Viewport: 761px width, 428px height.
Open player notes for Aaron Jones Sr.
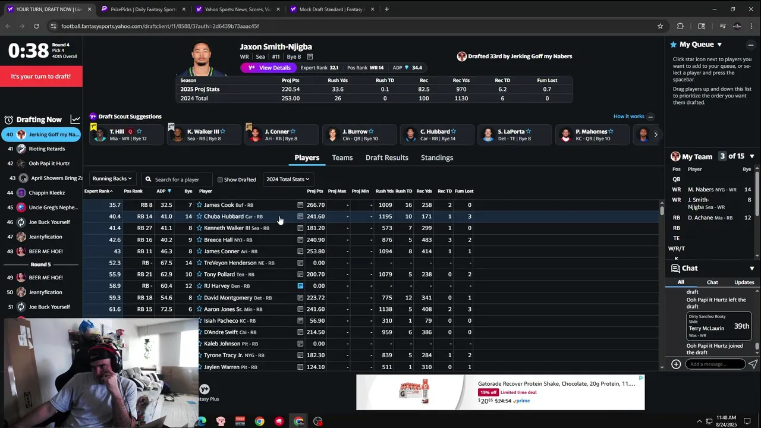[x=300, y=309]
